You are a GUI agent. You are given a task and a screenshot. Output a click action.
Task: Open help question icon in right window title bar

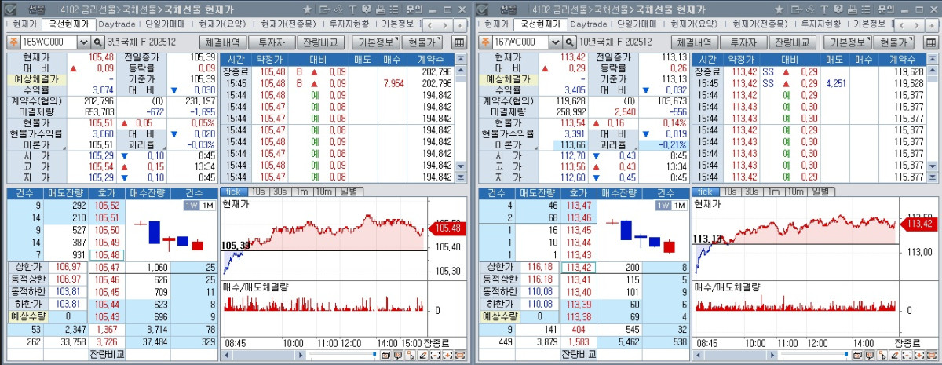click(838, 9)
